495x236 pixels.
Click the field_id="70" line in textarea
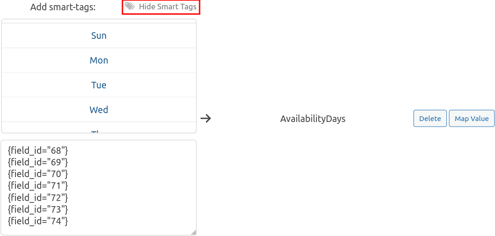38,174
